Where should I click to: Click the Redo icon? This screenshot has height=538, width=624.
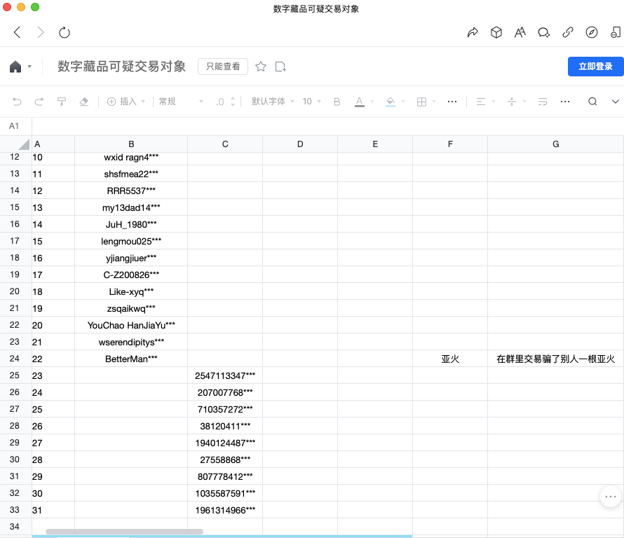point(39,101)
